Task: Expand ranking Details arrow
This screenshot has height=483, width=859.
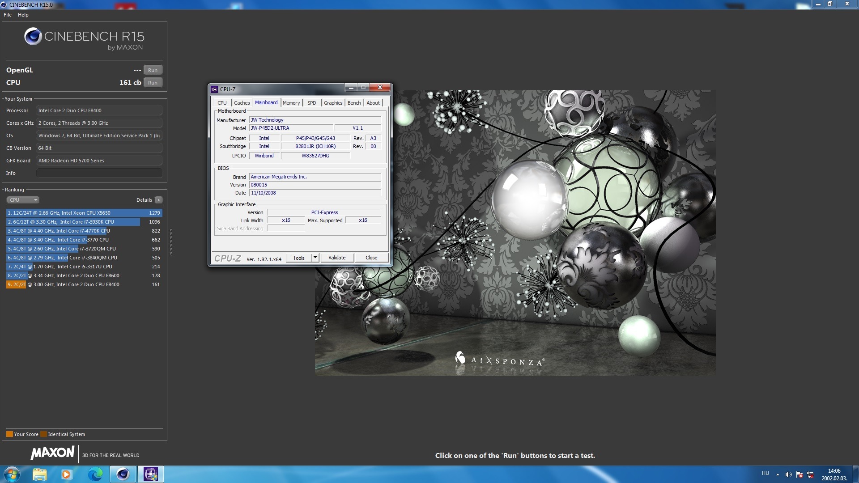Action: pyautogui.click(x=159, y=200)
